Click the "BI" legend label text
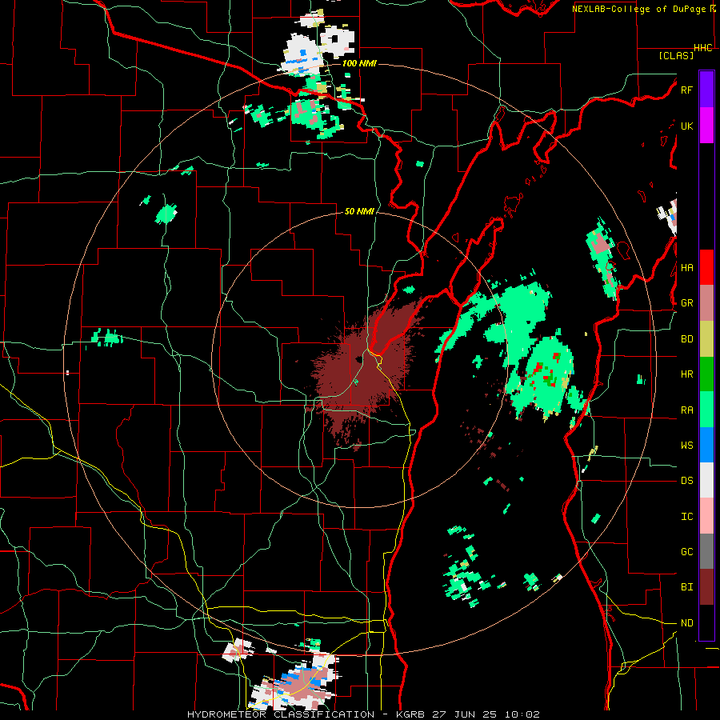The width and height of the screenshot is (720, 720). (686, 587)
